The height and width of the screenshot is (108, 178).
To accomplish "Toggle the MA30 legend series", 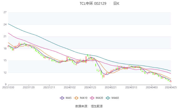I will 96,98.
